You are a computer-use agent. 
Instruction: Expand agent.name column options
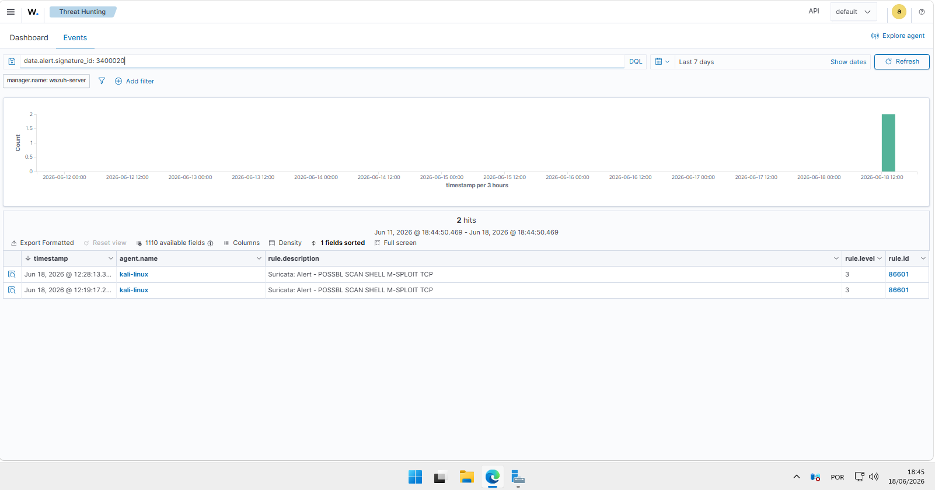pyautogui.click(x=259, y=258)
